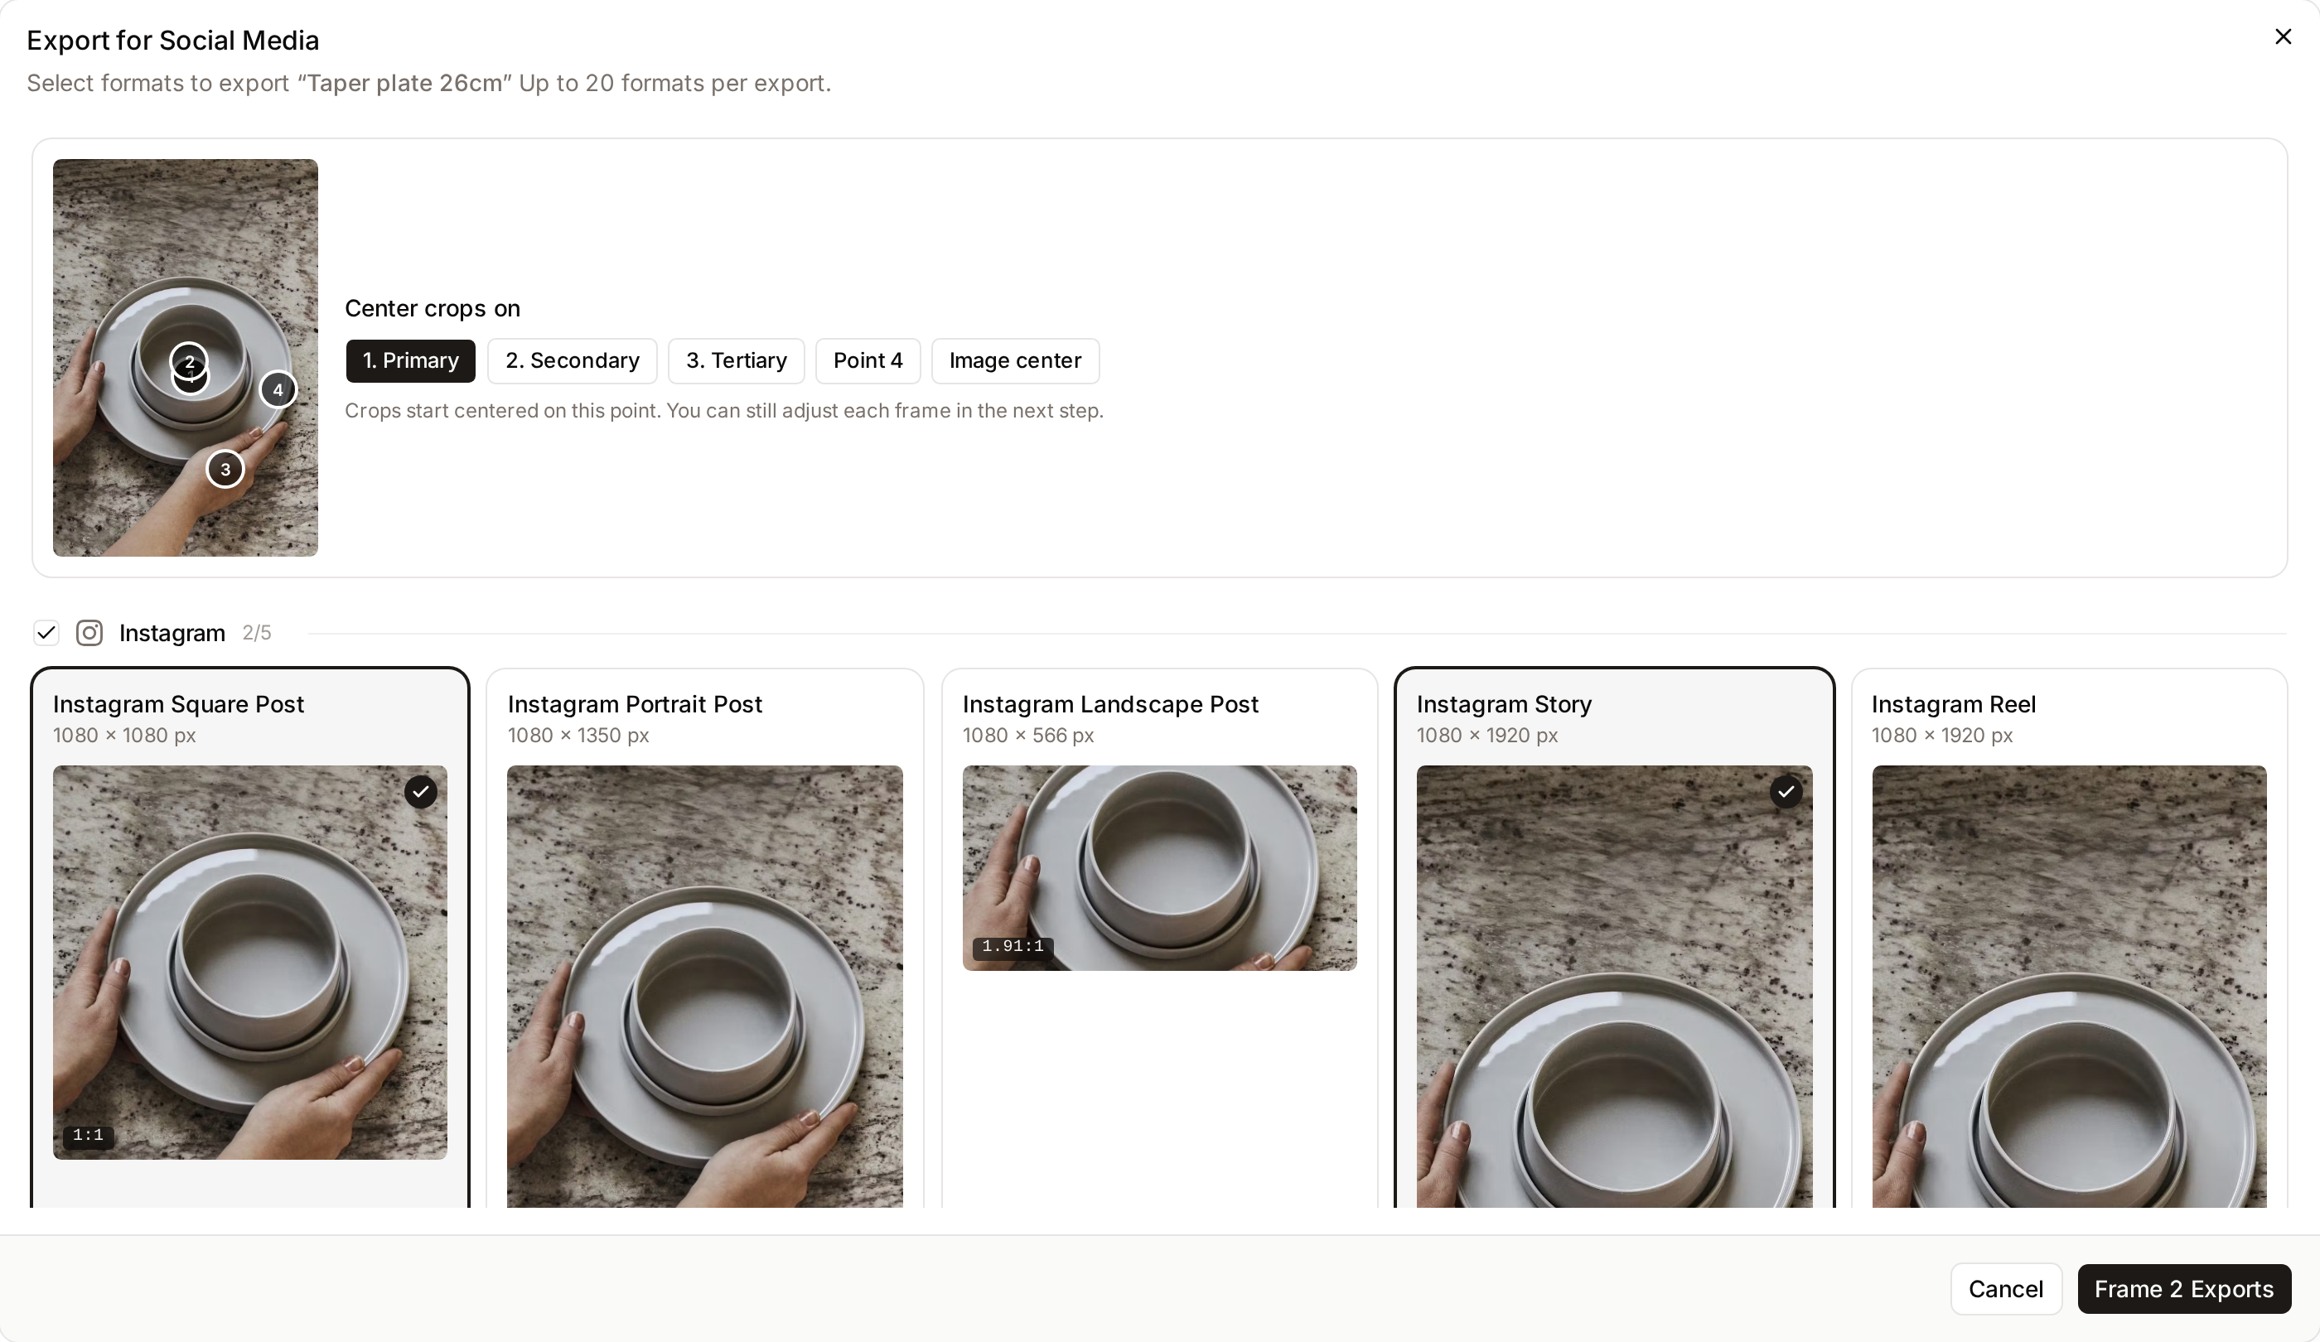Click the Frame 2 Exports button
Viewport: 2320px width, 1342px height.
(x=2184, y=1289)
